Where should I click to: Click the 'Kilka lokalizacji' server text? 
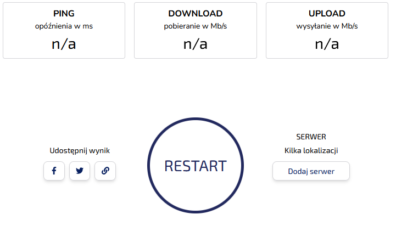point(311,150)
